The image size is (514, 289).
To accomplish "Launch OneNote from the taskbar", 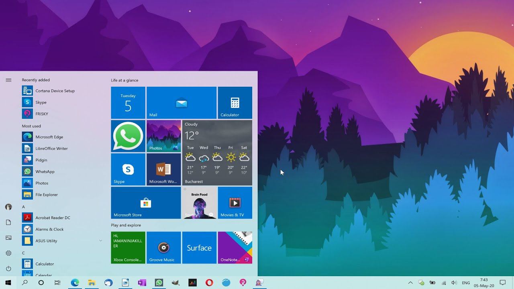I will pyautogui.click(x=142, y=283).
